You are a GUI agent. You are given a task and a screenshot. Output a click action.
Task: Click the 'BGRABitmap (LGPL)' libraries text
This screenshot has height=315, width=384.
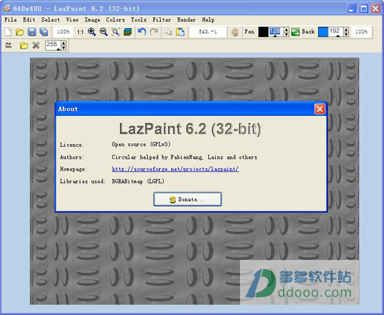click(138, 181)
